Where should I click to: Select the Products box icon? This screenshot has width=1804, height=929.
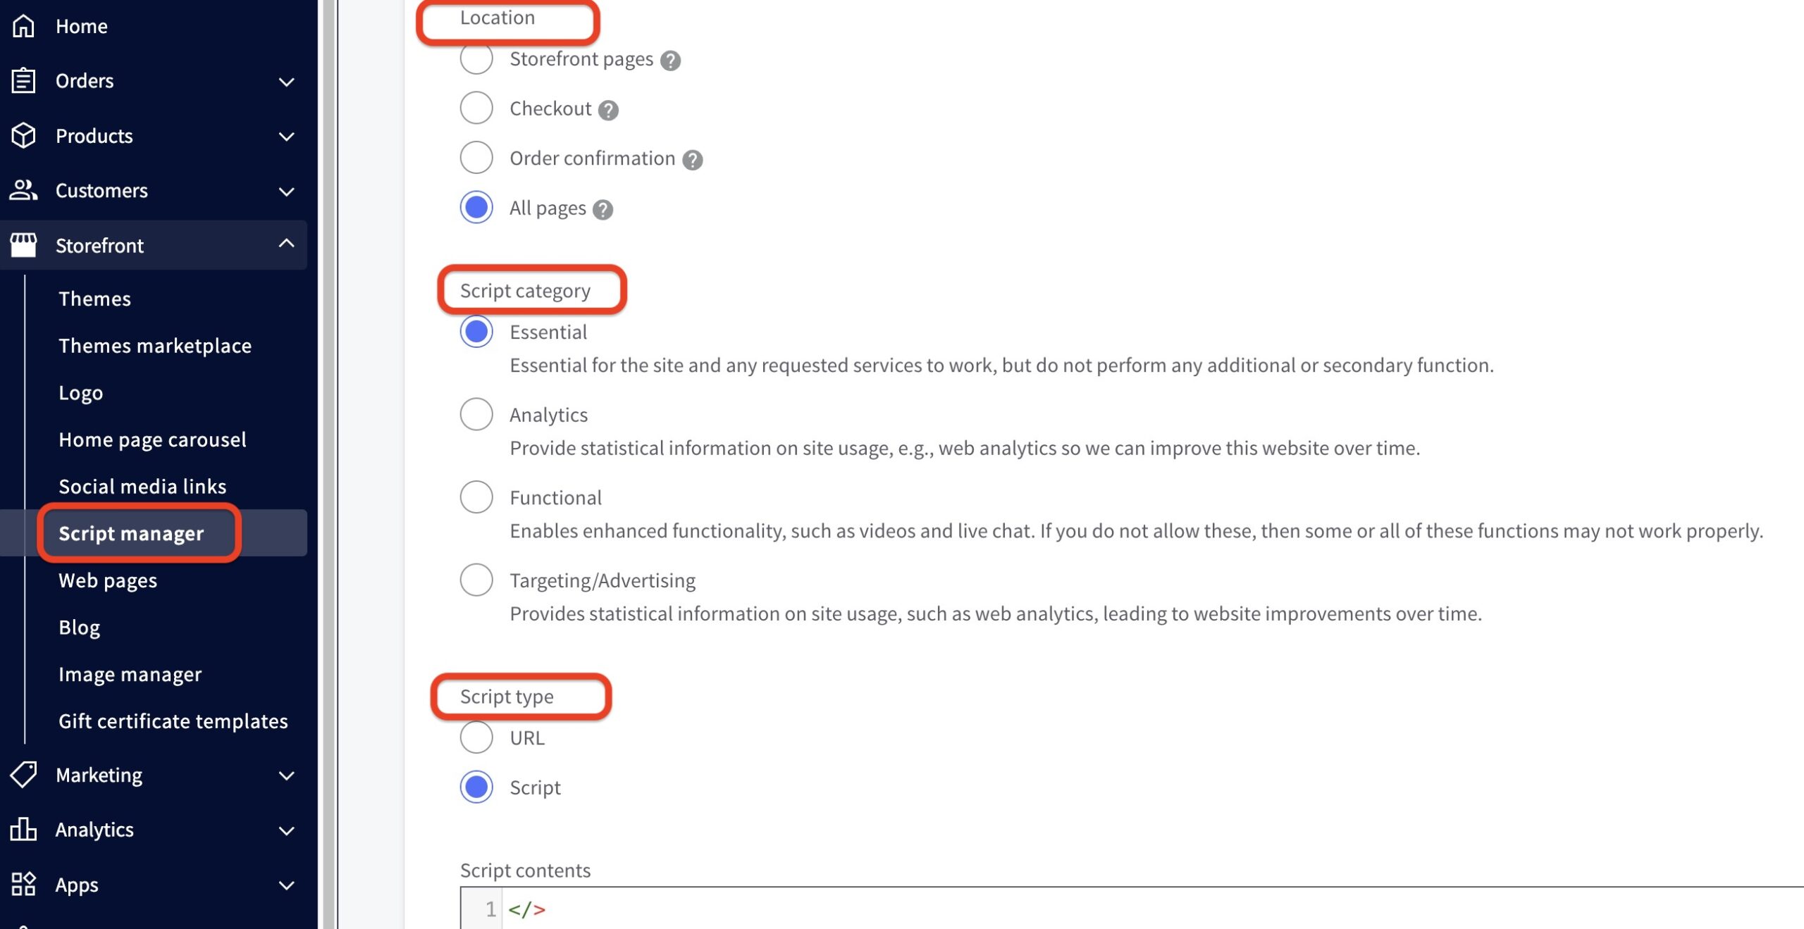click(x=23, y=135)
